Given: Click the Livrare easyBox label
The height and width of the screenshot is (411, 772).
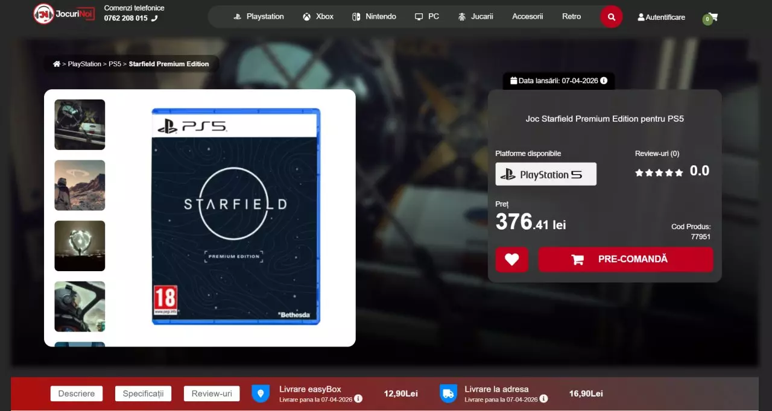Looking at the screenshot, I should (x=310, y=389).
